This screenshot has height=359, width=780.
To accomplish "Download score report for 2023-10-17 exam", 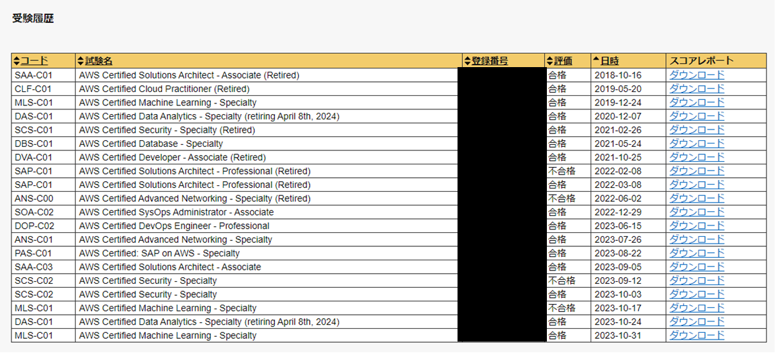I will pyautogui.click(x=697, y=308).
